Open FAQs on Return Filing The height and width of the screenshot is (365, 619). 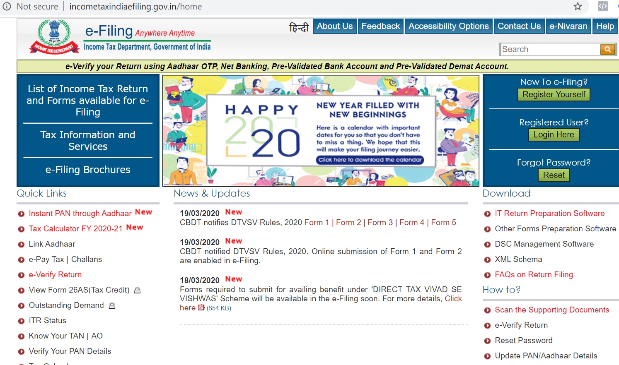534,274
